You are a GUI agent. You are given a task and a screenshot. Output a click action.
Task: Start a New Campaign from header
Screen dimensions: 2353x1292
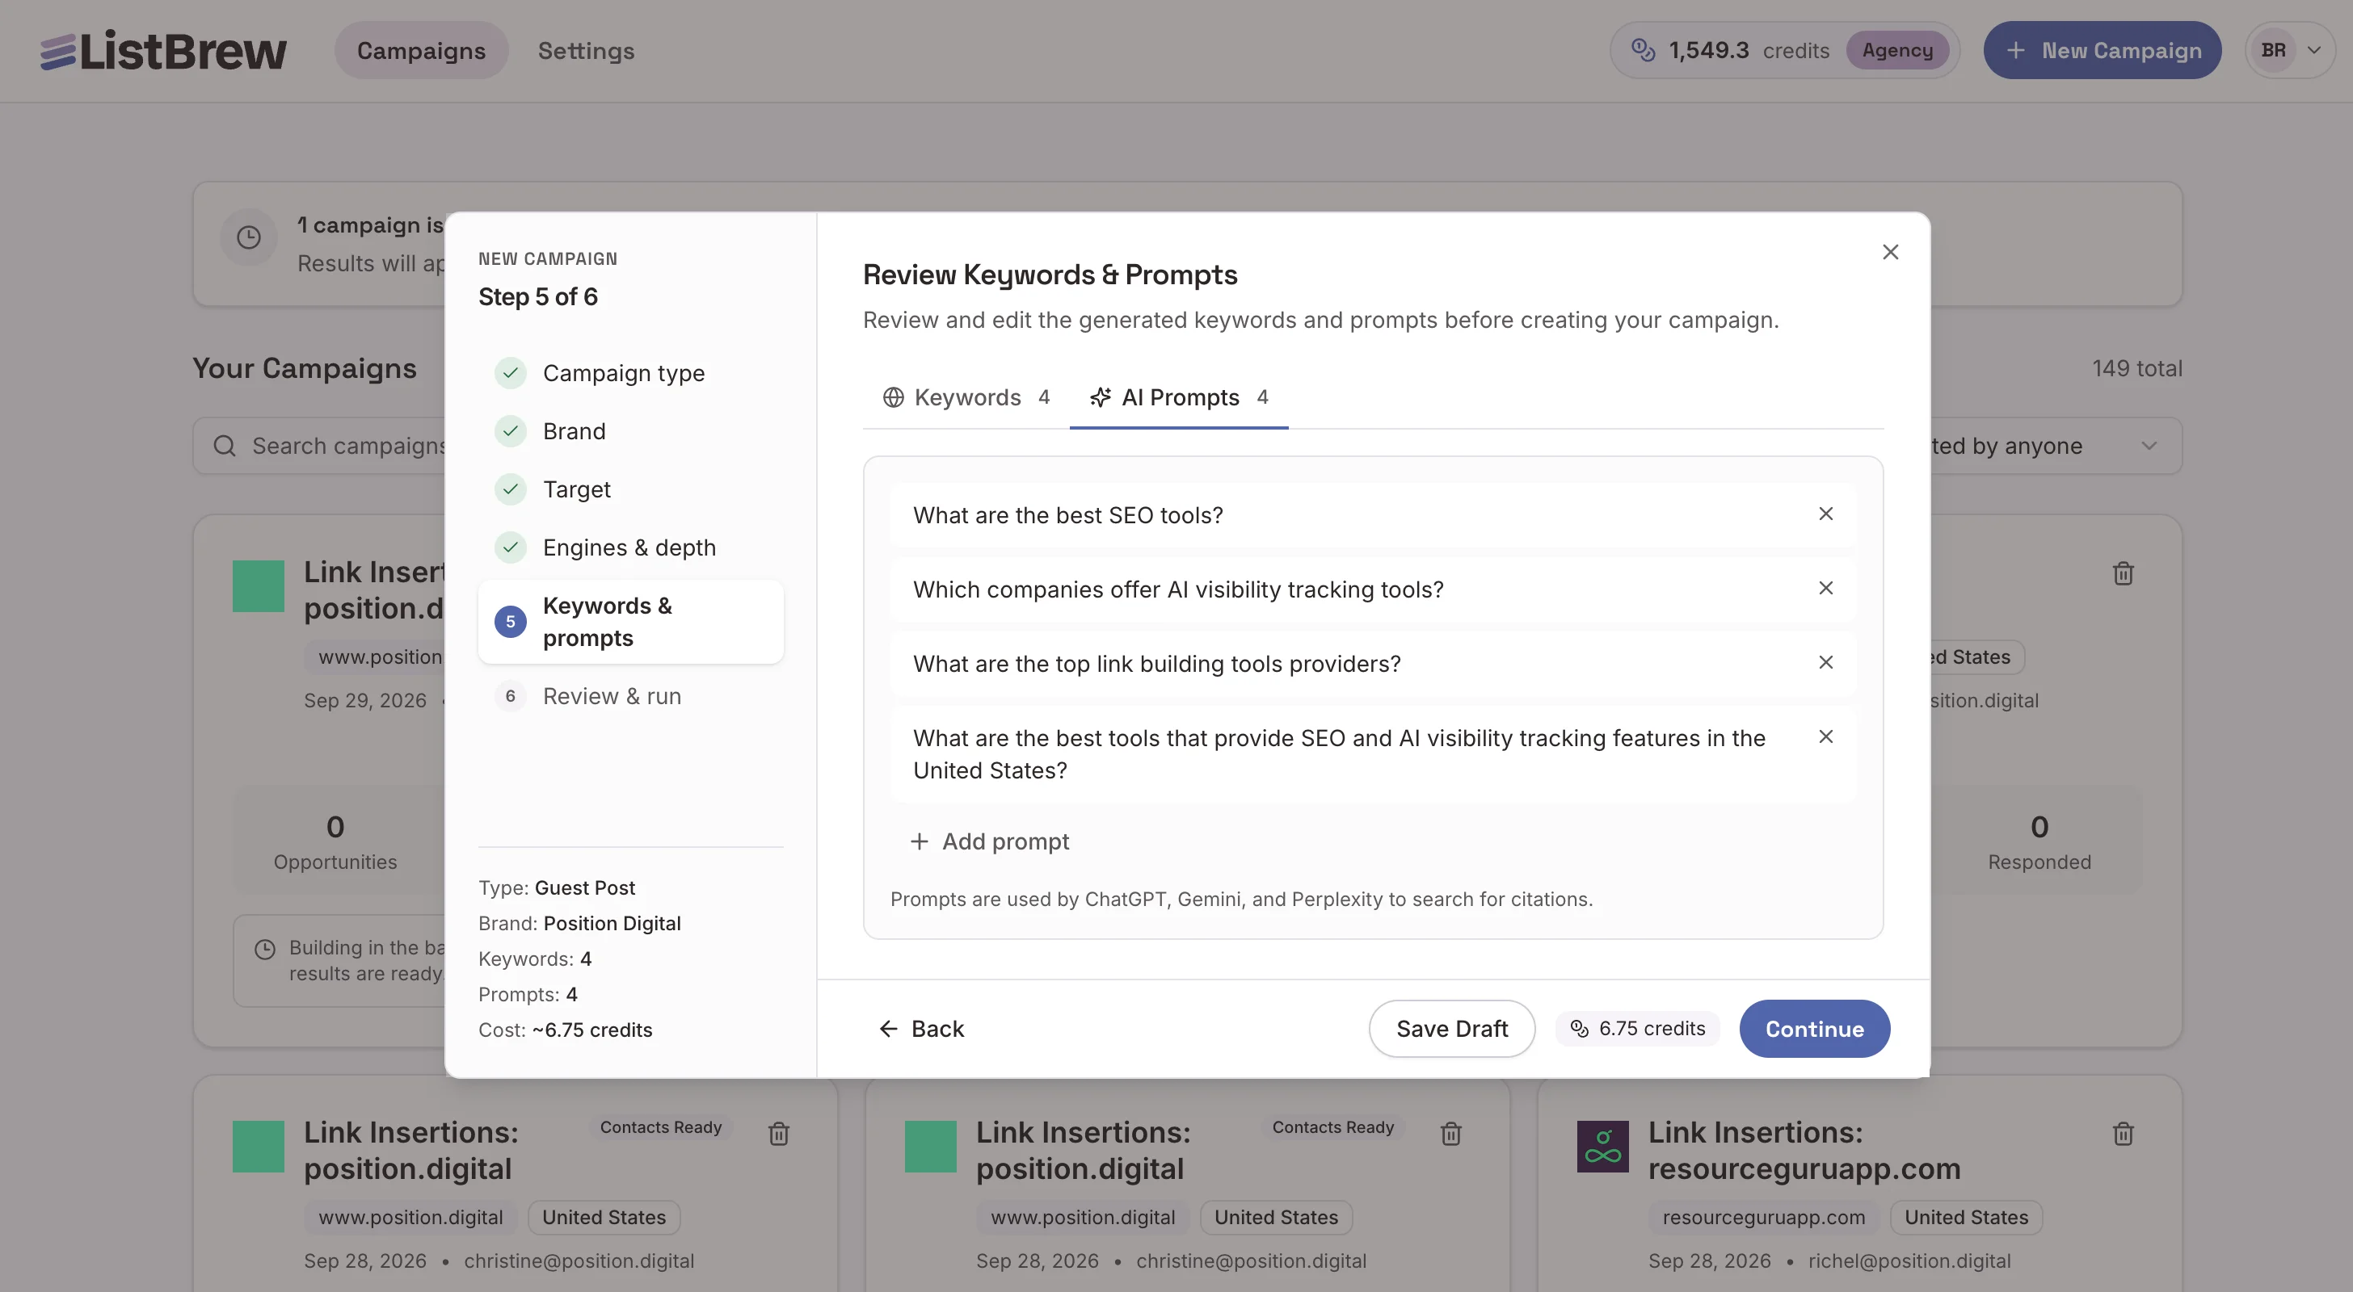[x=2102, y=50]
